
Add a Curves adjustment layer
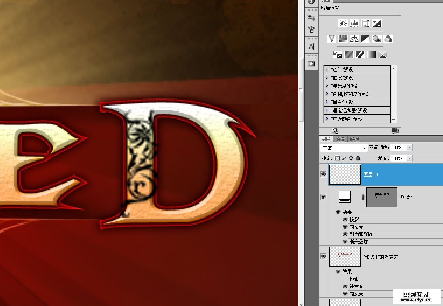point(365,23)
